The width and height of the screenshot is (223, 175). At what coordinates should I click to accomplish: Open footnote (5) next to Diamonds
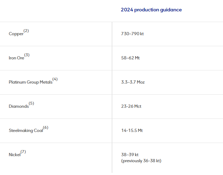pyautogui.click(x=31, y=103)
